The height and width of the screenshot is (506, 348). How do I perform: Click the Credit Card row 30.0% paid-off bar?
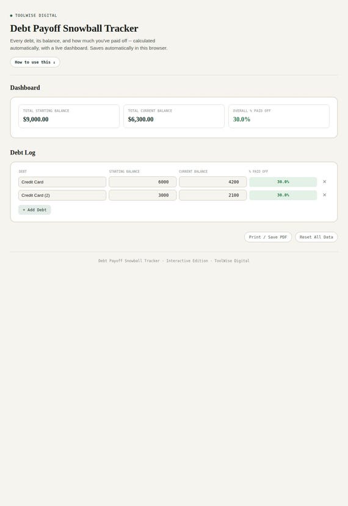(x=283, y=182)
